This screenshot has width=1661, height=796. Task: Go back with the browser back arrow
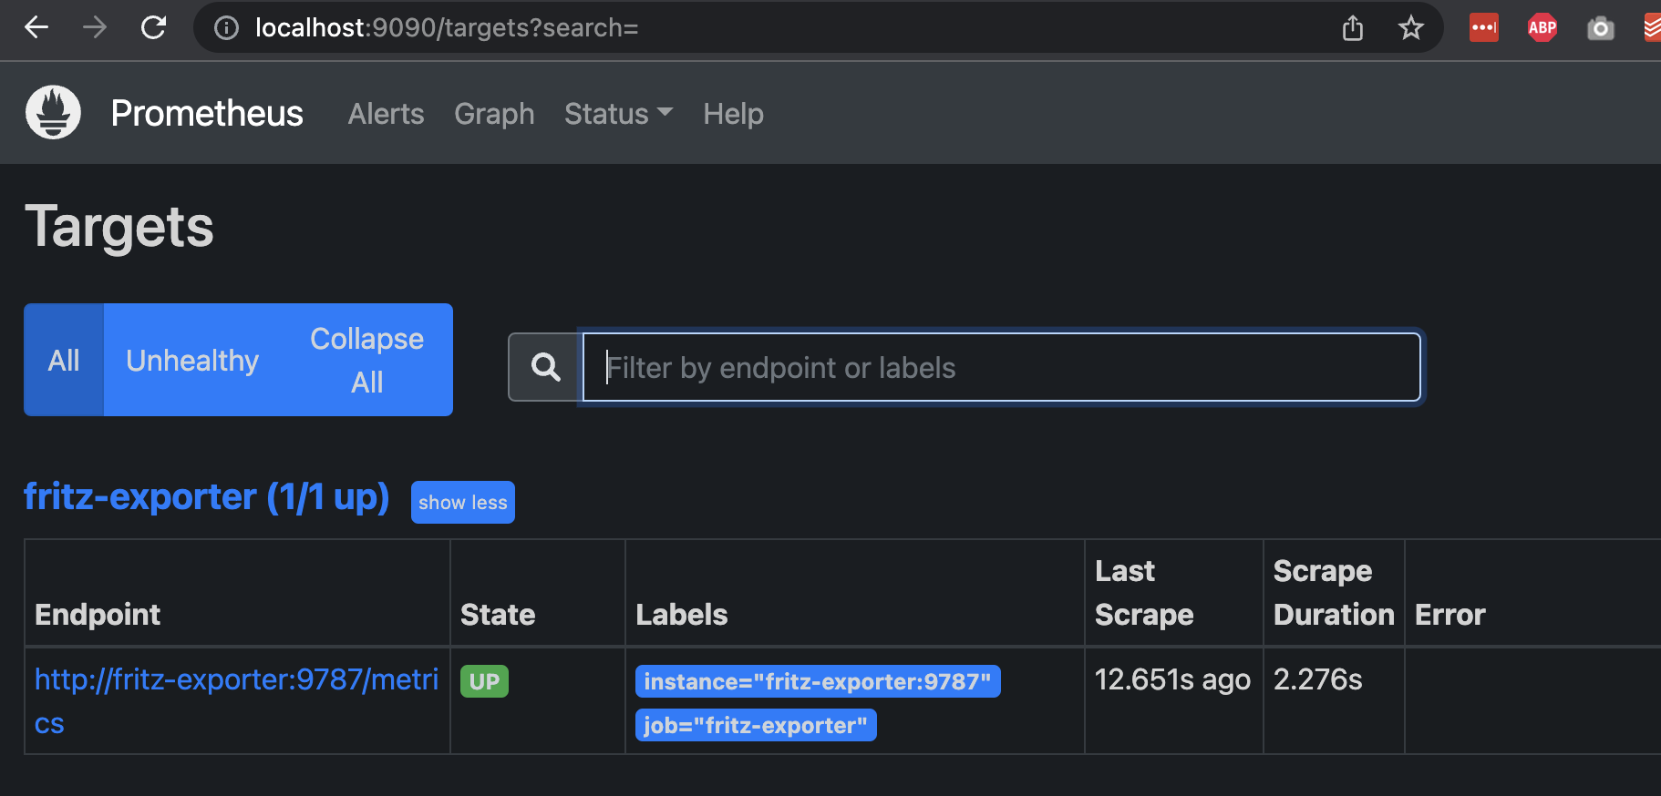(x=36, y=27)
